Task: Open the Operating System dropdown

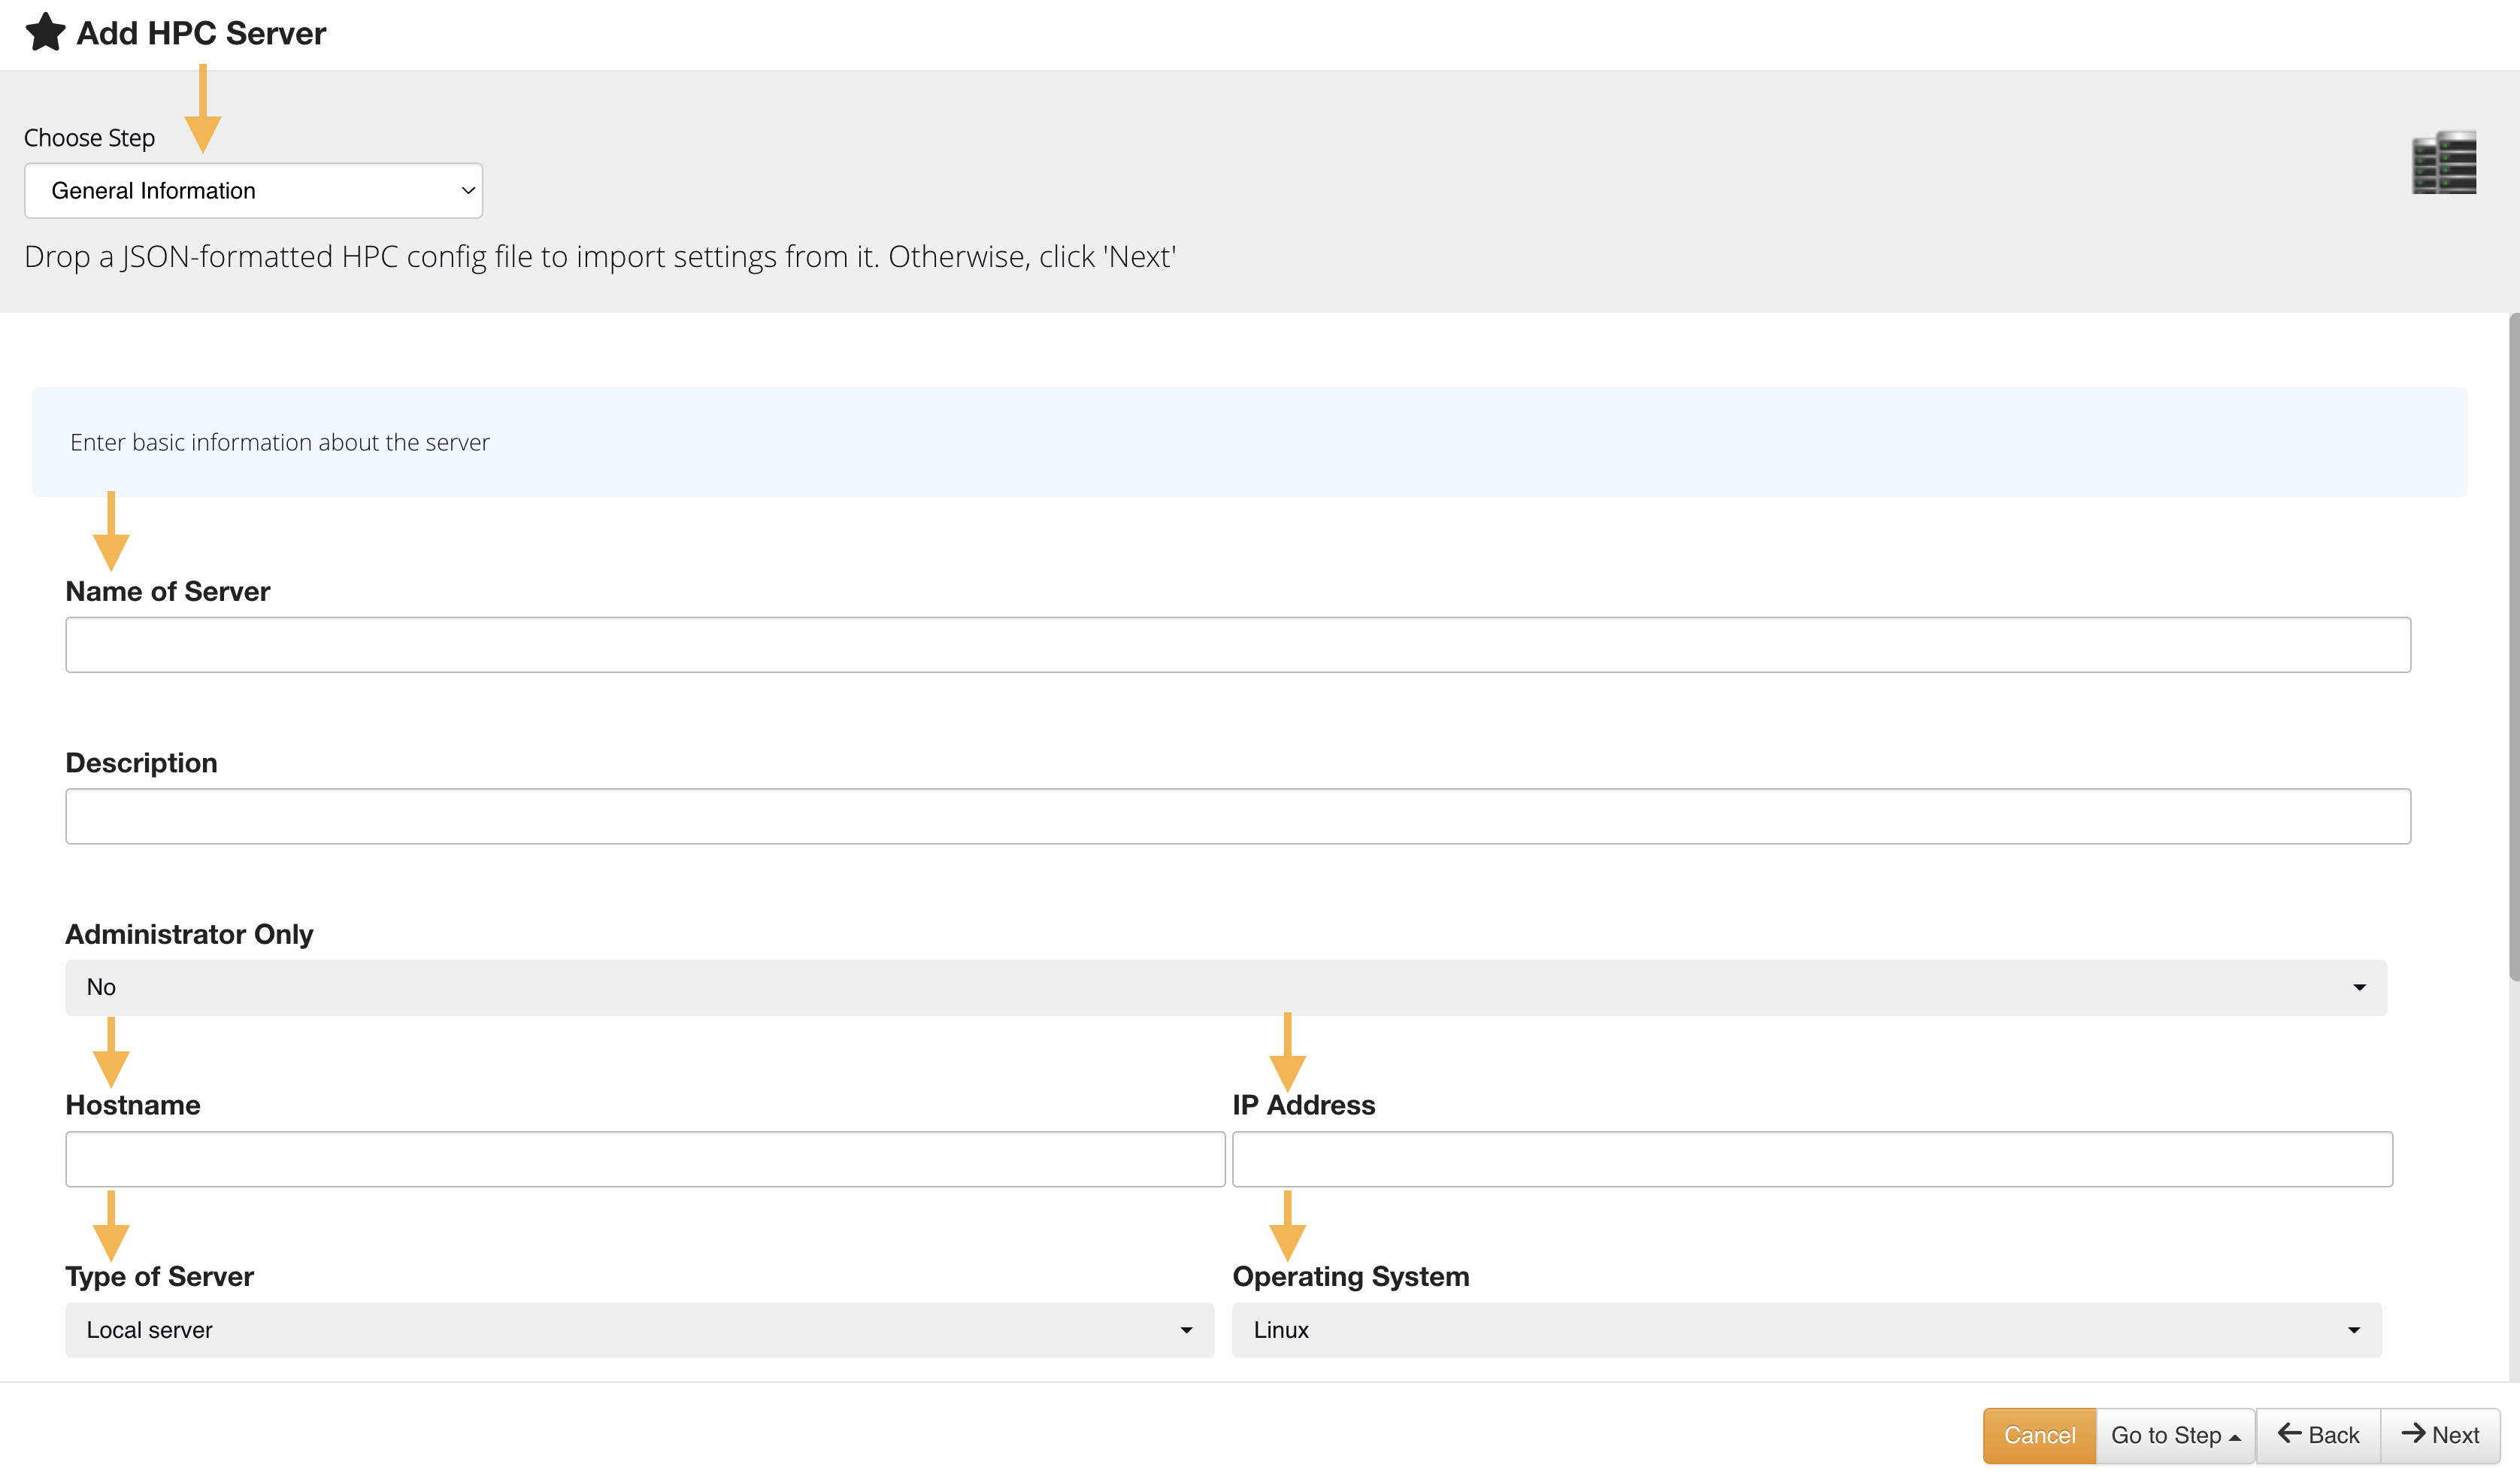Action: (x=1807, y=1330)
